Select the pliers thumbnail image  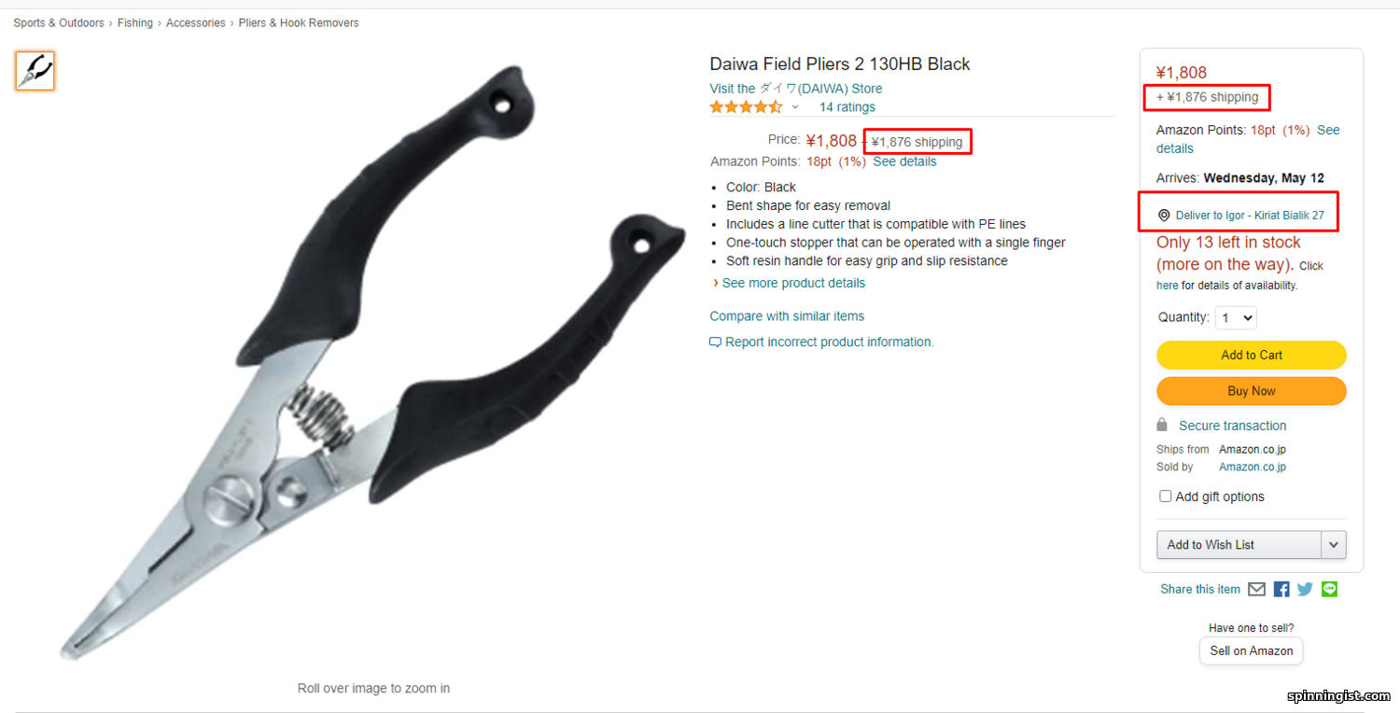[35, 71]
